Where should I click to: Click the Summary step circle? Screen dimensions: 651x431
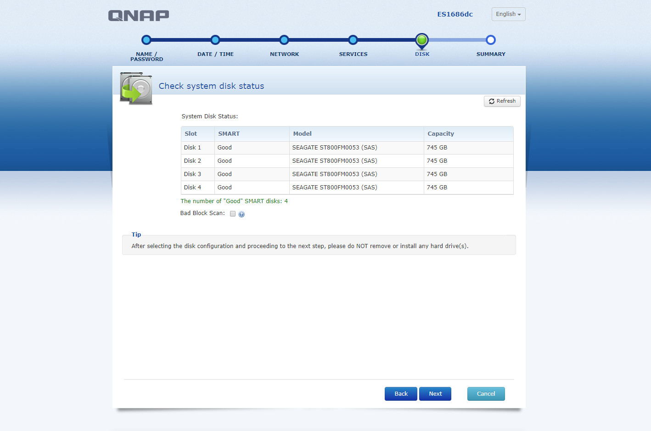coord(491,40)
